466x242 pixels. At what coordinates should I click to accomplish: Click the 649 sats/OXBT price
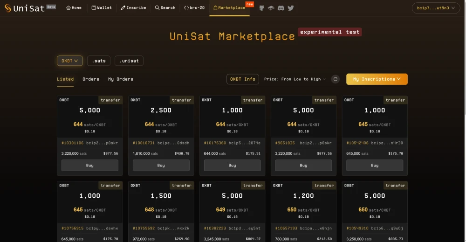point(232,210)
